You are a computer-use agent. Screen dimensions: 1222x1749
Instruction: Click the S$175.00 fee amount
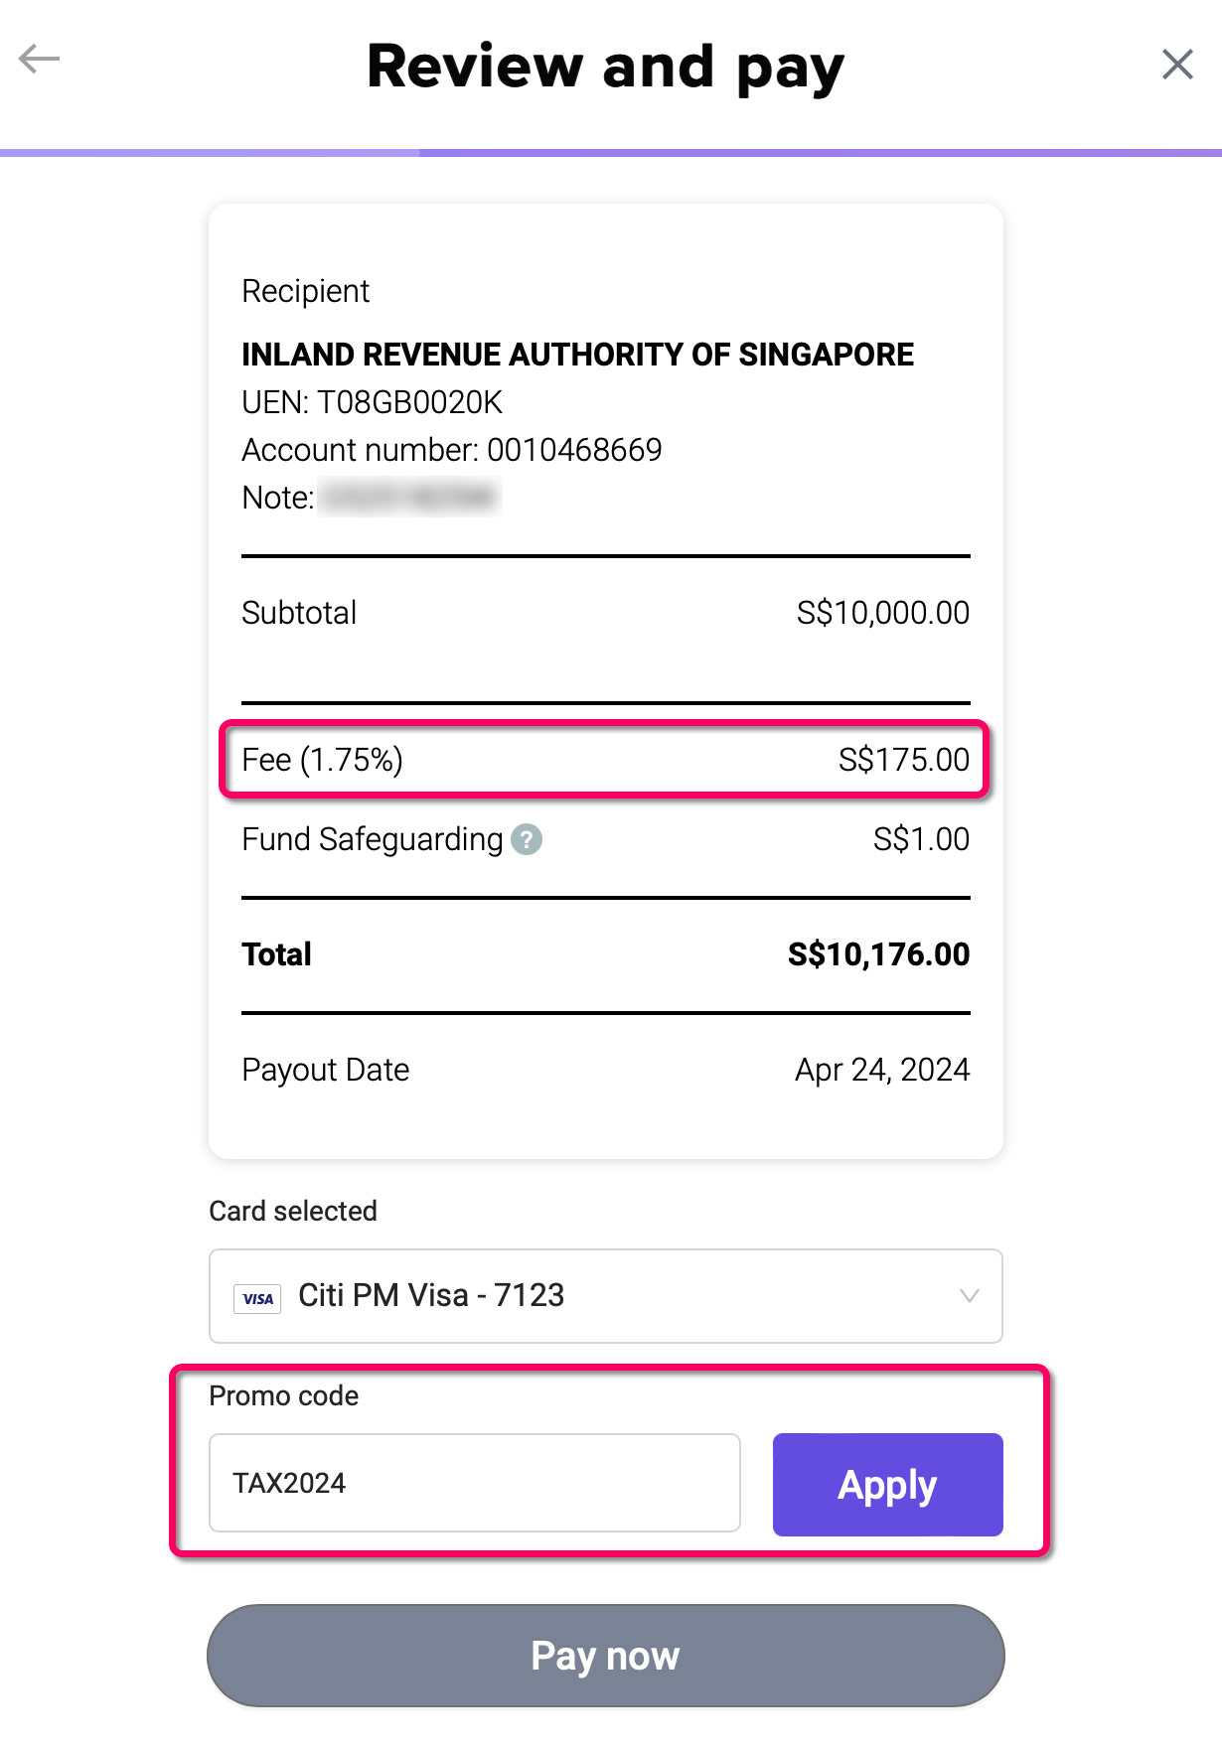pos(903,760)
